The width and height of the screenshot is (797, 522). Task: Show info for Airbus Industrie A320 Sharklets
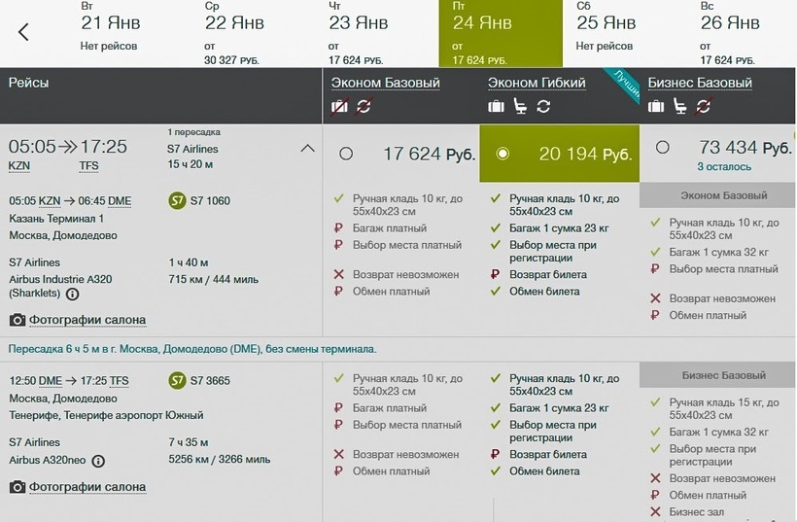(73, 294)
